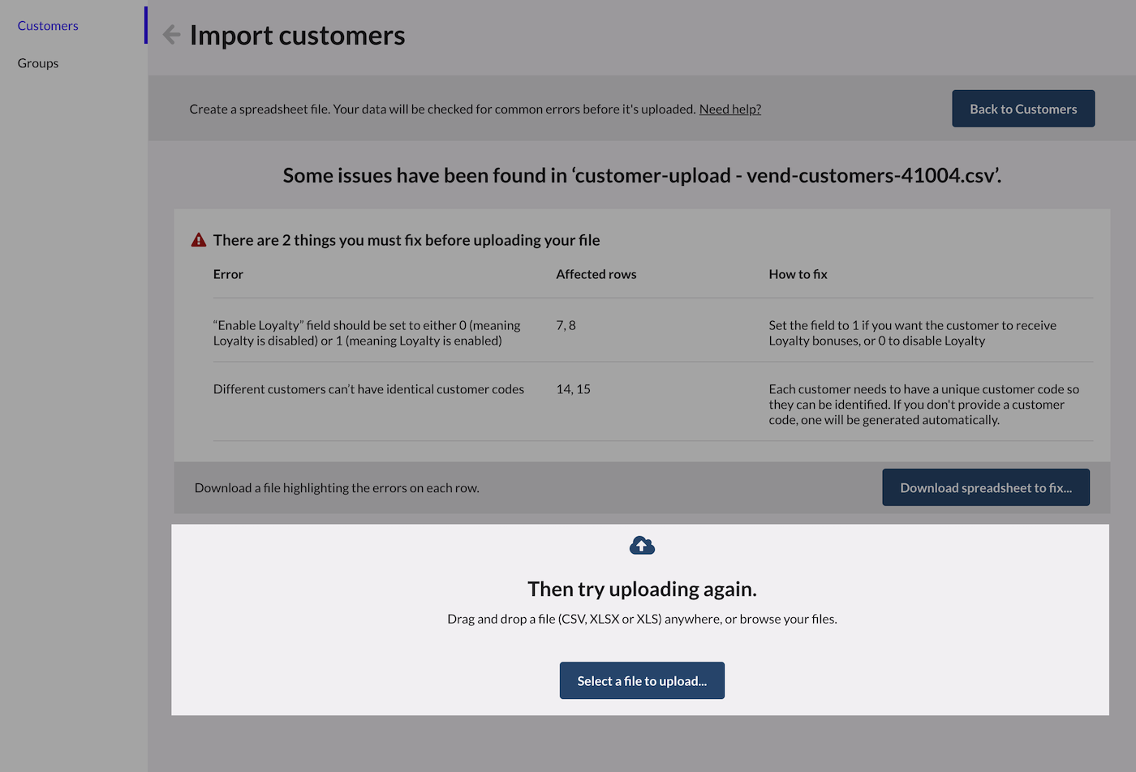Click the Affected rows column header
This screenshot has height=772, width=1136.
[x=596, y=275]
